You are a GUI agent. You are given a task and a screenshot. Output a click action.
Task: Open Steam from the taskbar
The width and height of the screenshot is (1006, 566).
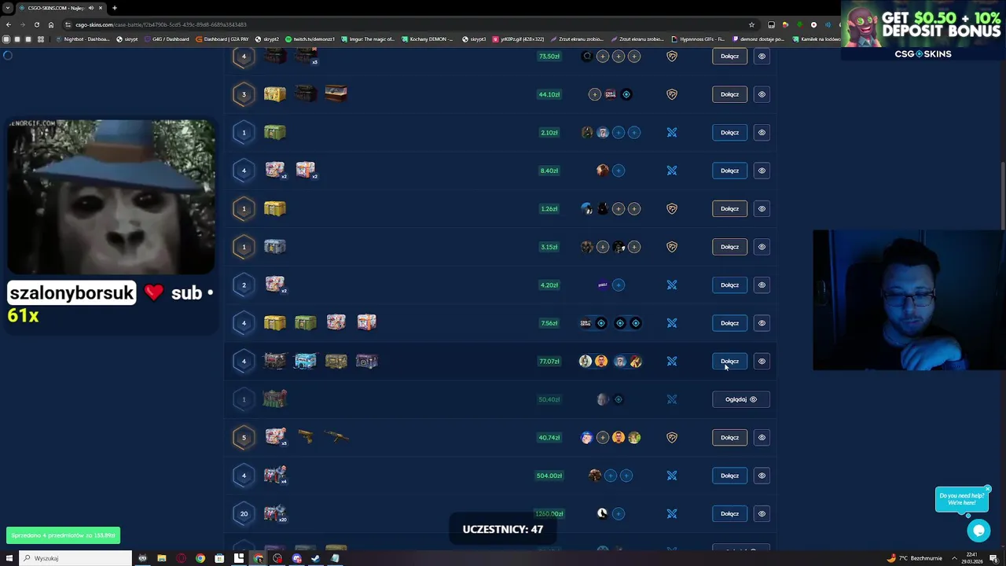click(315, 558)
